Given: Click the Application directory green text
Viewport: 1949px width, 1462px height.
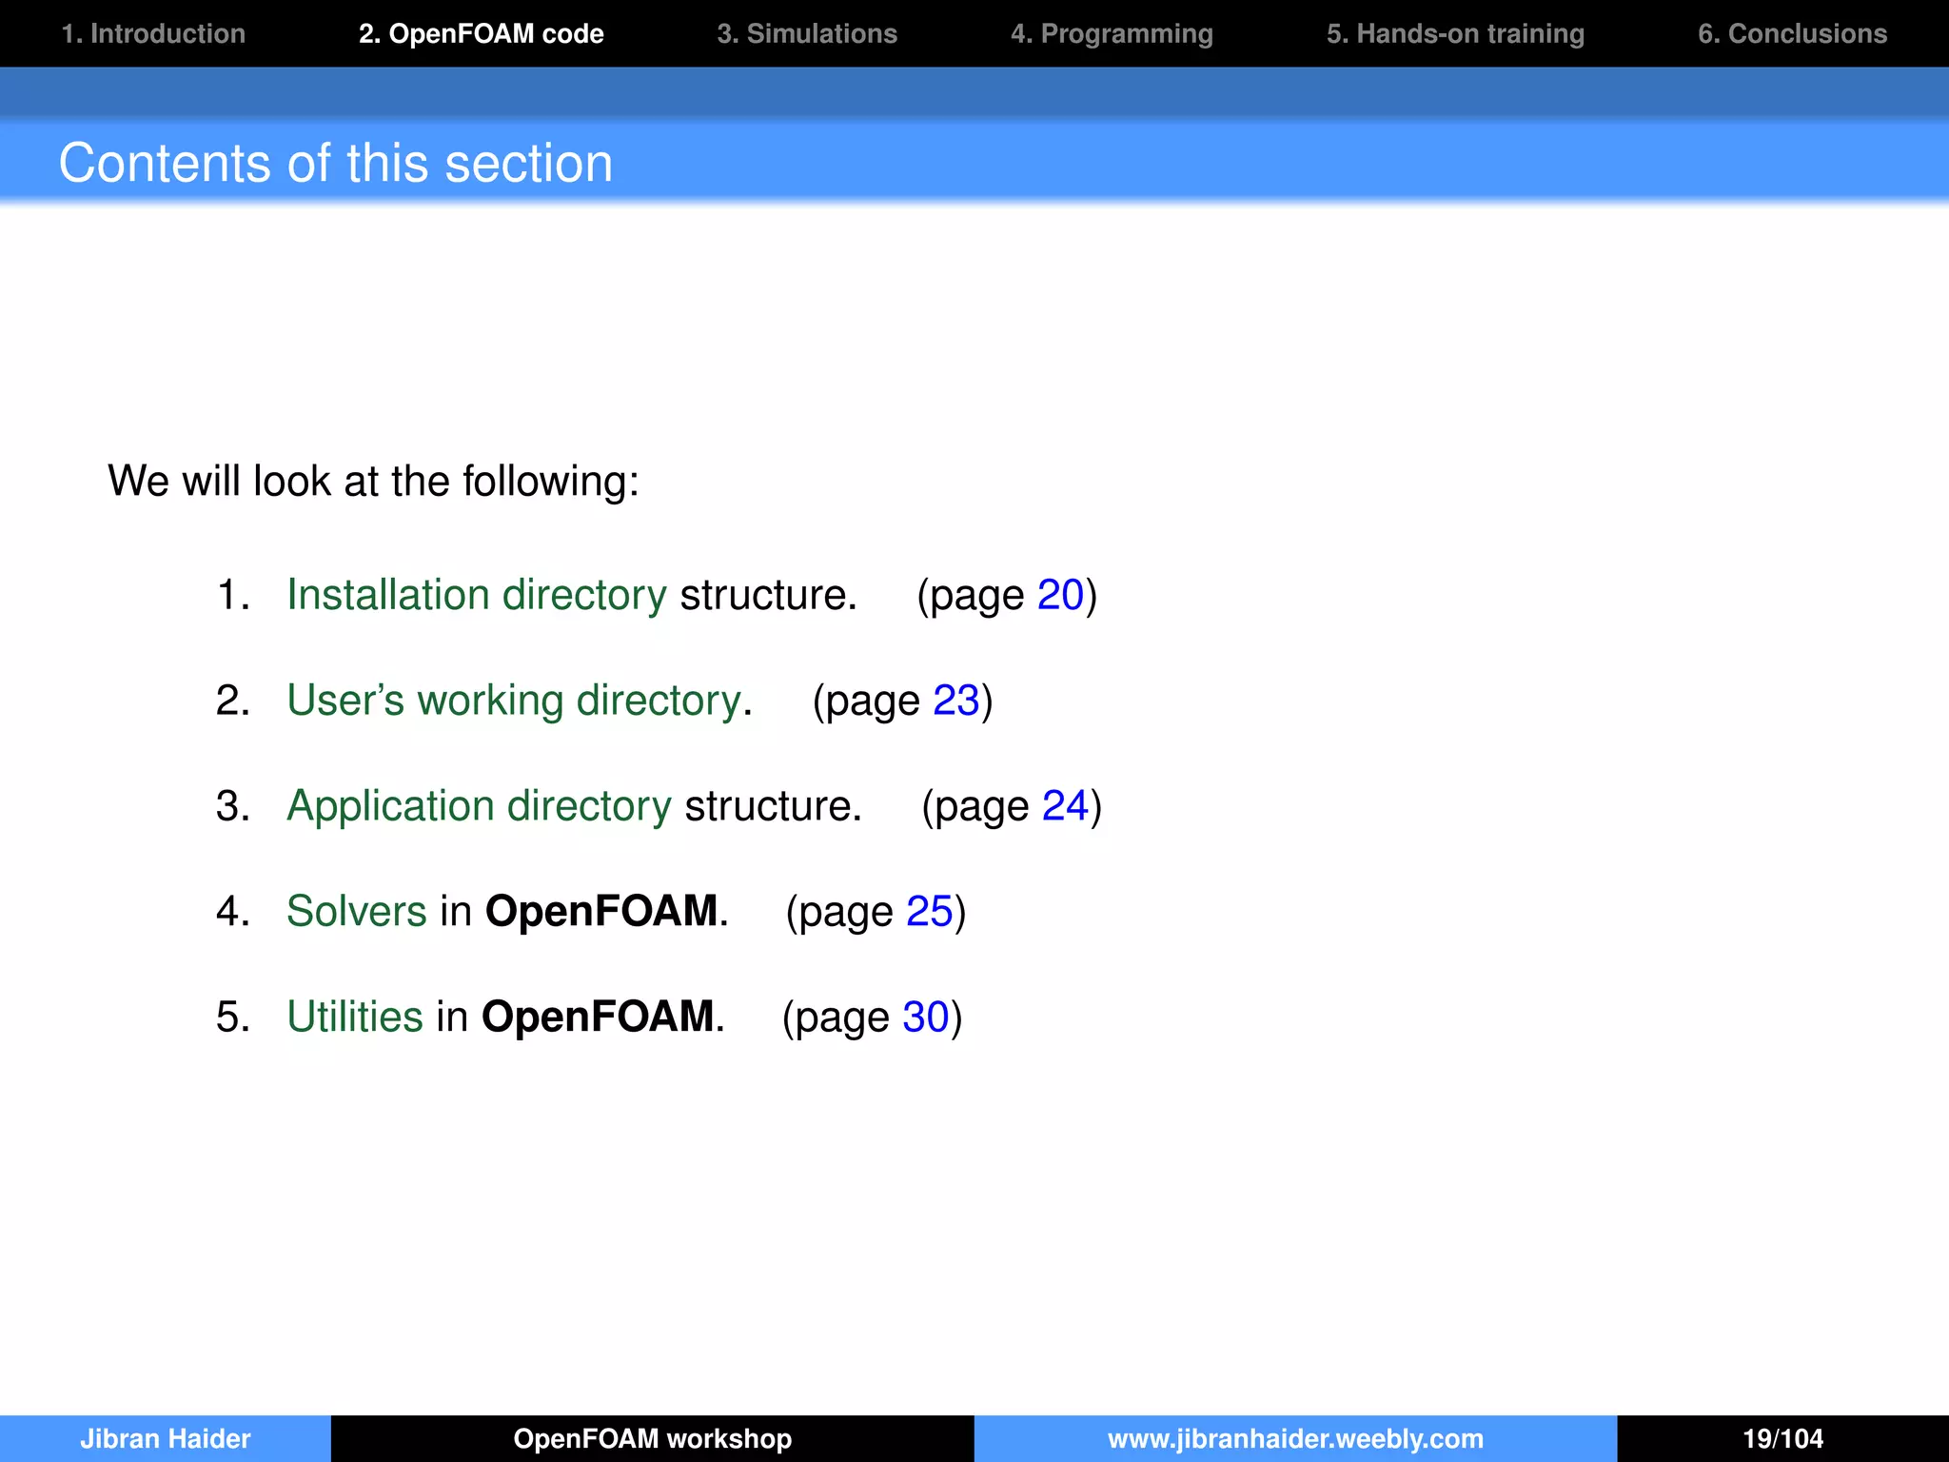Looking at the screenshot, I should pyautogui.click(x=480, y=806).
